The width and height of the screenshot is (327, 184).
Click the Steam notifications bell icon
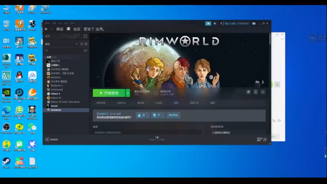(215, 24)
